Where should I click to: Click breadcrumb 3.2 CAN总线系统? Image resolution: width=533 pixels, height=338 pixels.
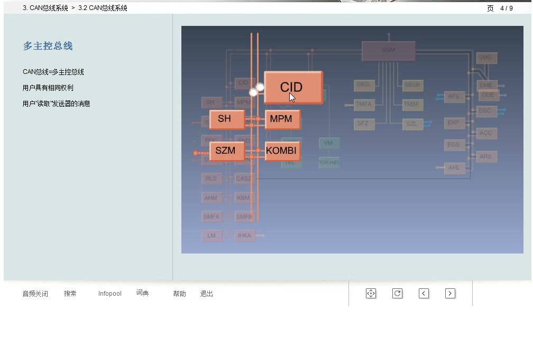[103, 8]
